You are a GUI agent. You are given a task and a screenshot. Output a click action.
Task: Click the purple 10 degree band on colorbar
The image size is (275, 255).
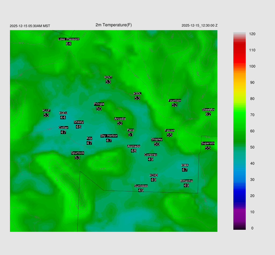[x=240, y=212]
